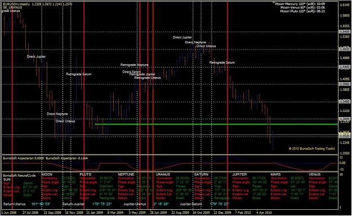Screen dimensions: 352x216
Task: Click the 21 Sep 2008 date label
Action: [x=52, y=213]
